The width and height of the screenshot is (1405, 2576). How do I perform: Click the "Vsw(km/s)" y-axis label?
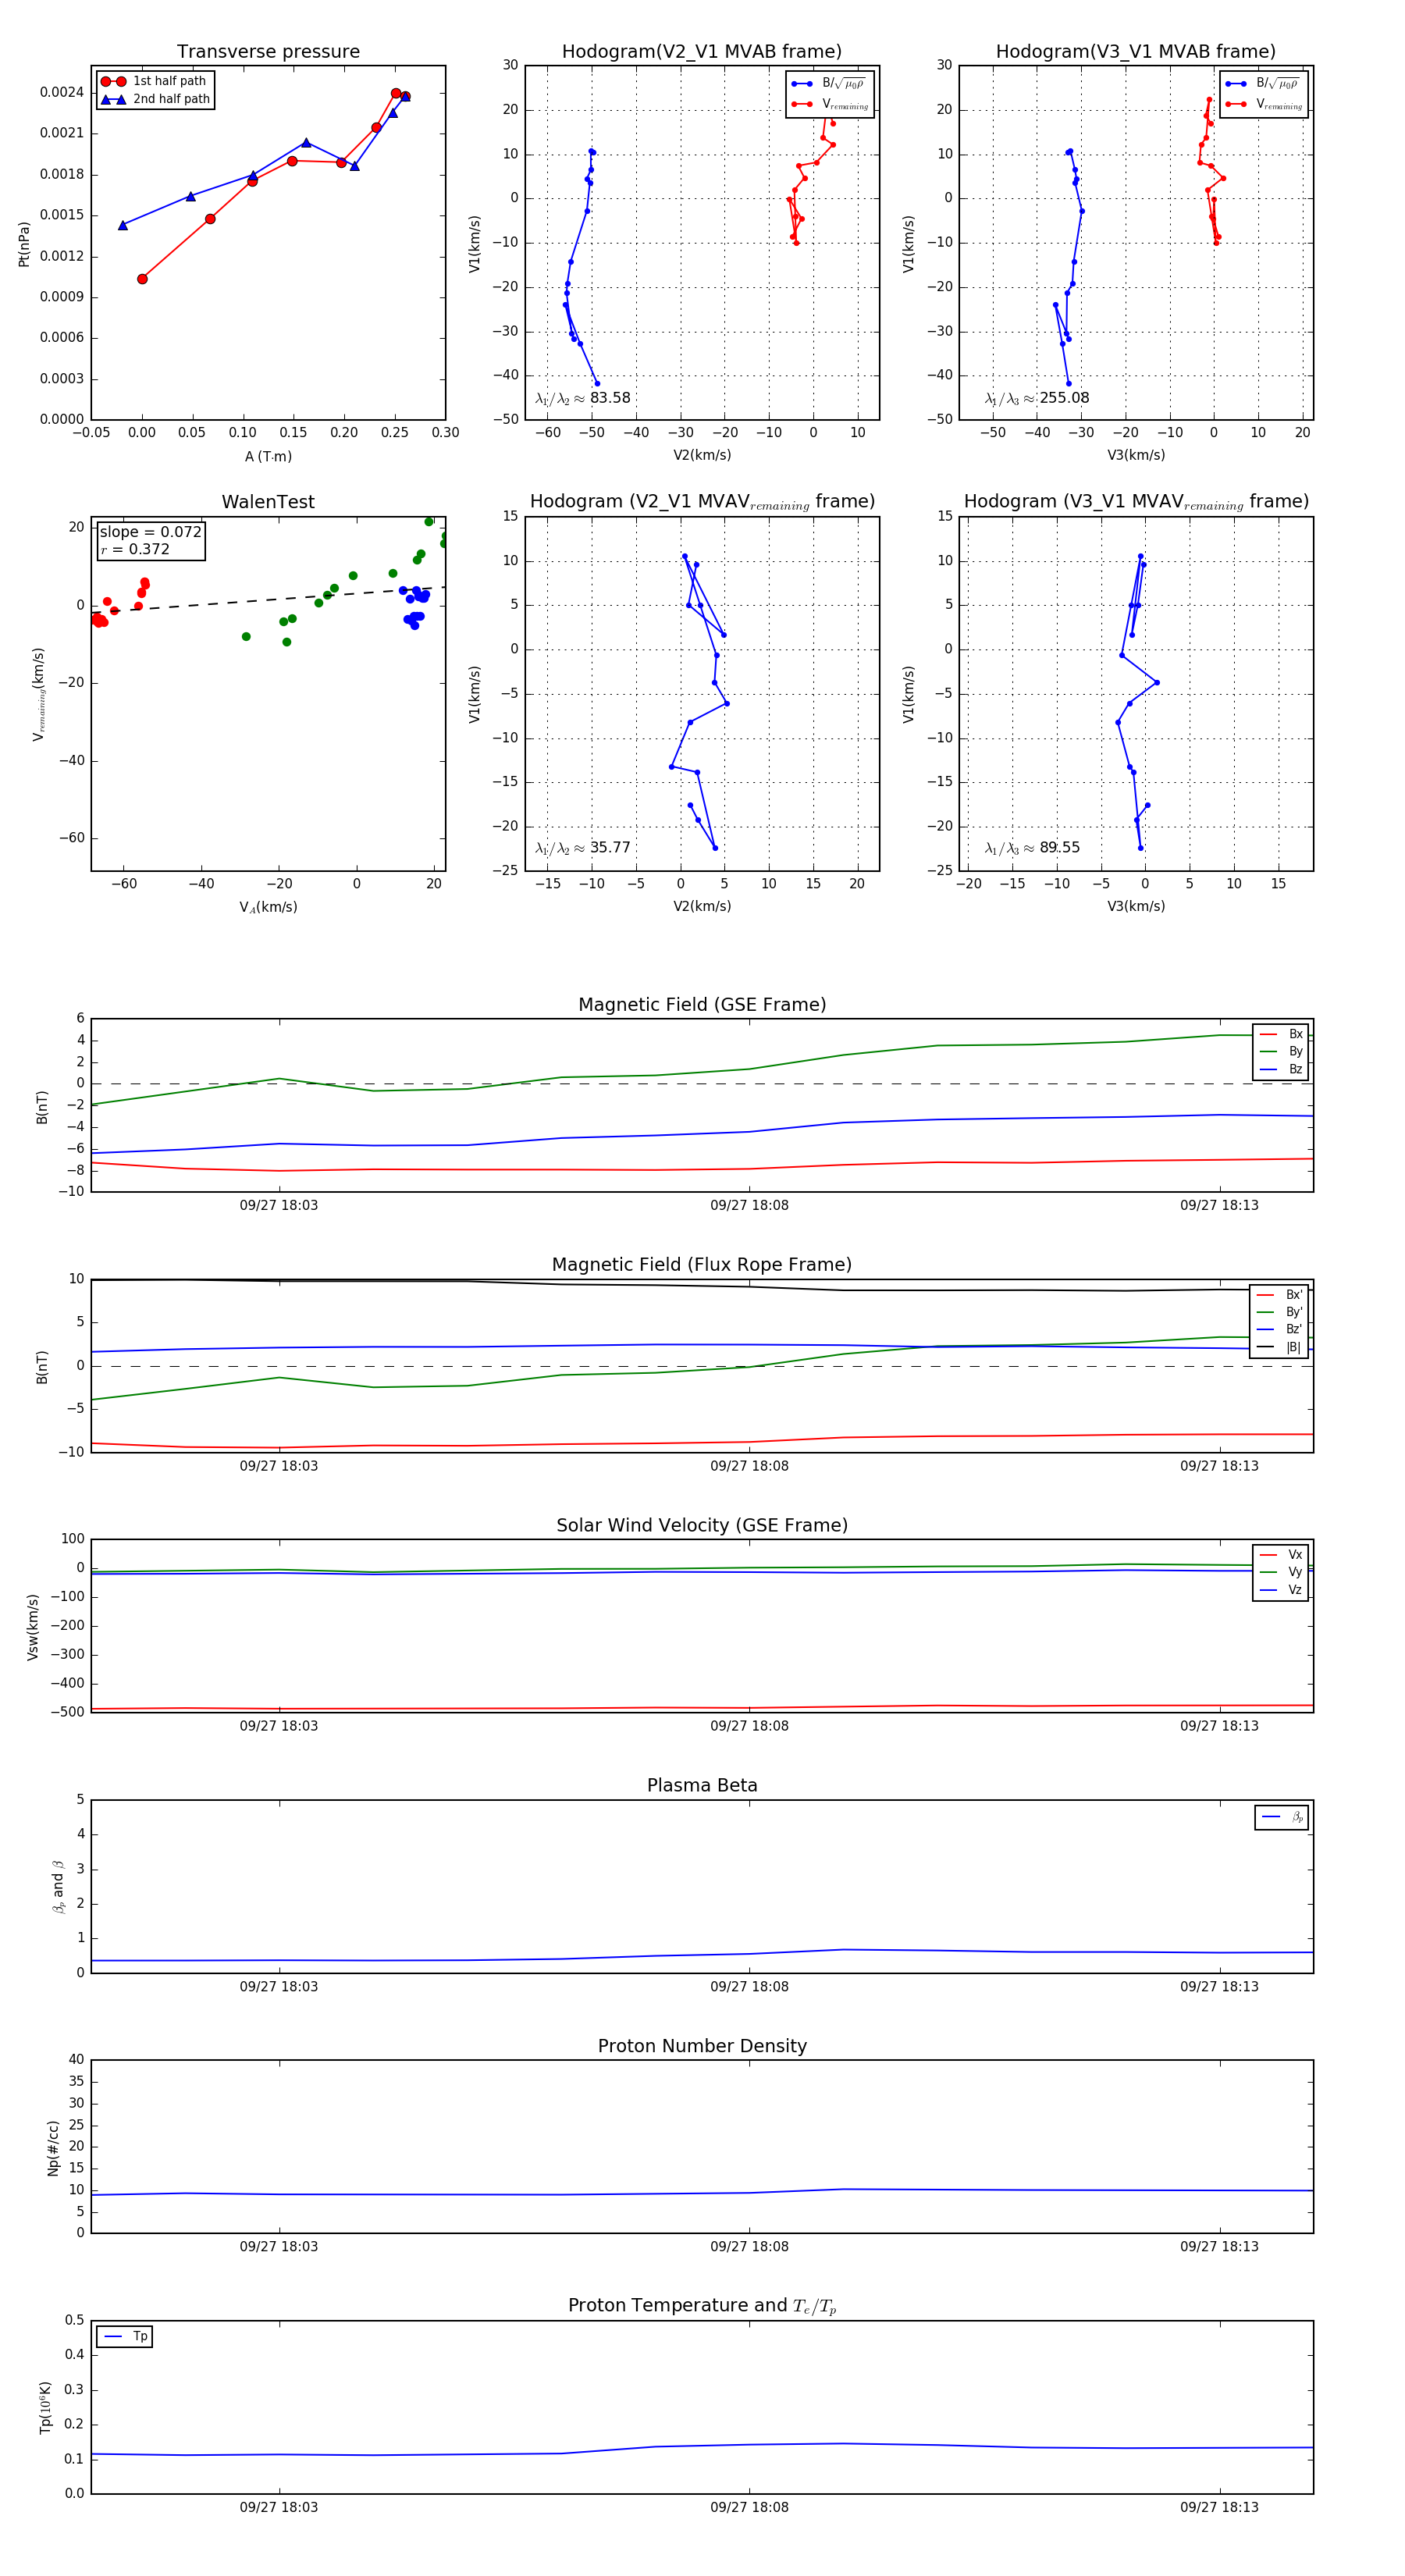pyautogui.click(x=33, y=1627)
